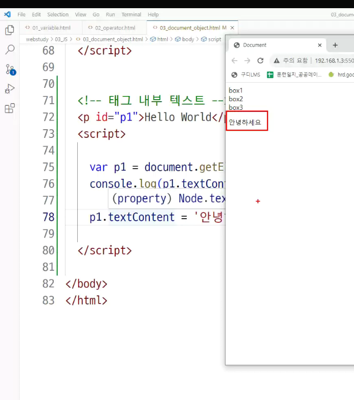
Task: Switch to the 02_operator.html tab
Action: click(115, 28)
